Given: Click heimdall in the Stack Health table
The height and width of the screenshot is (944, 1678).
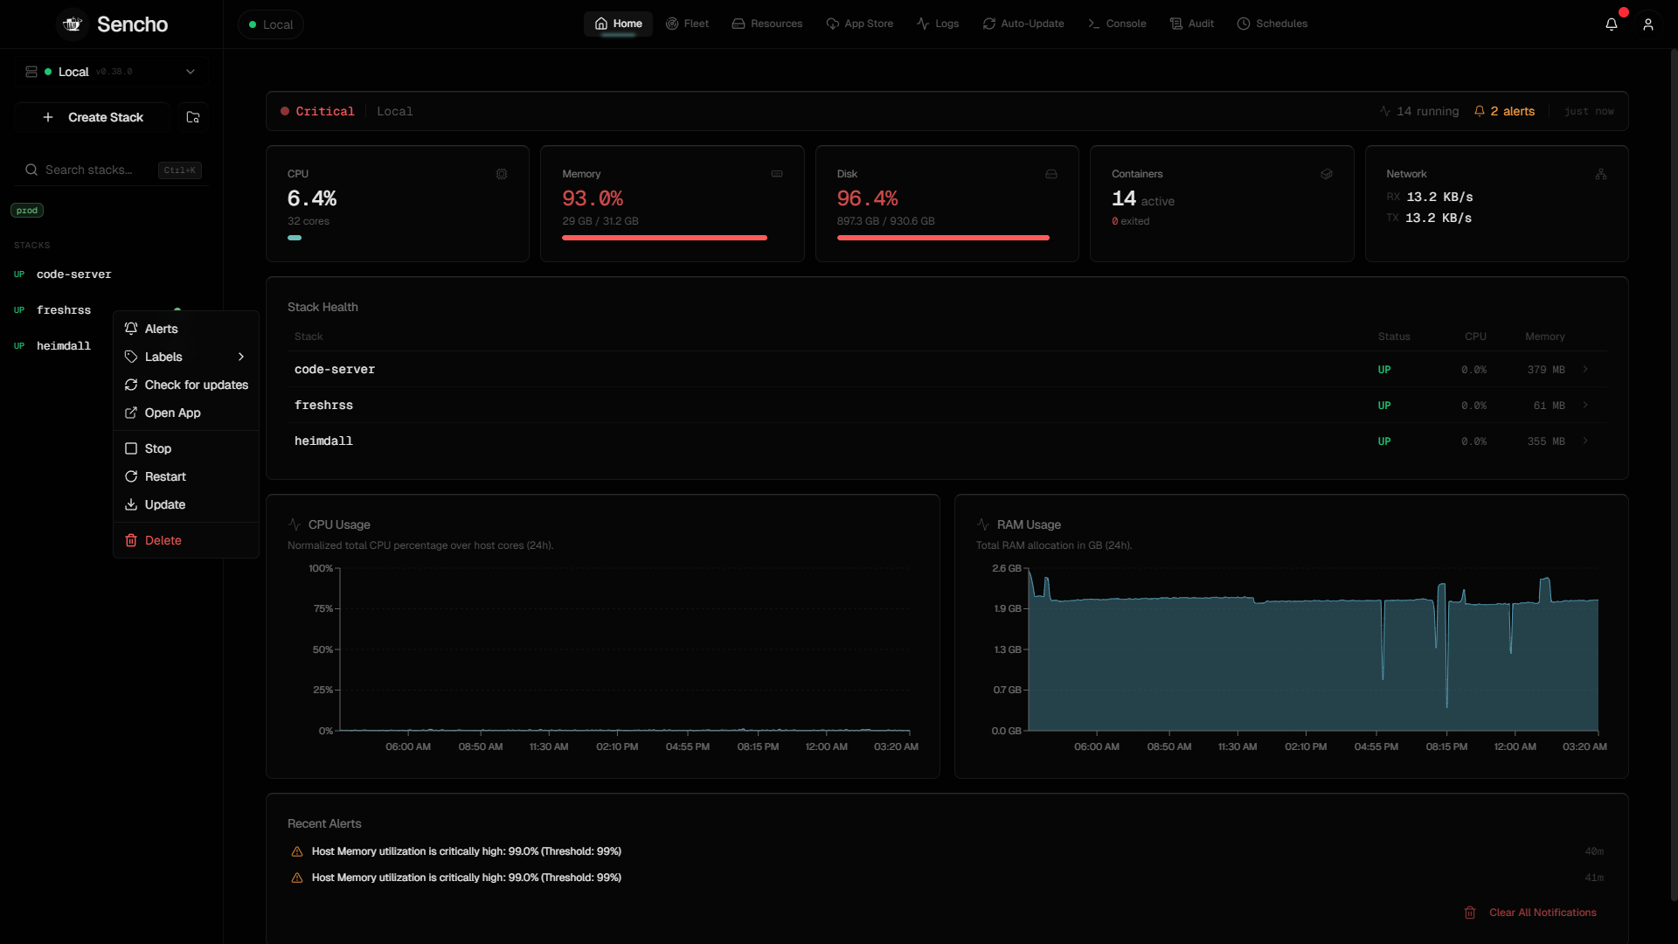Looking at the screenshot, I should coord(324,441).
